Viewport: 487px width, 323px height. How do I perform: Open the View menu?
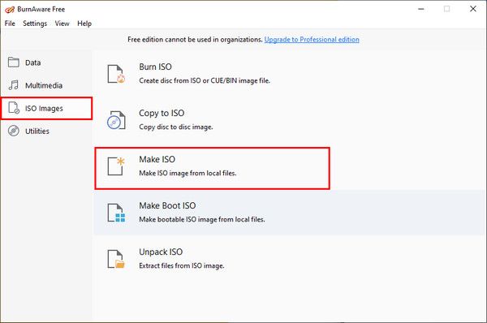pyautogui.click(x=62, y=24)
